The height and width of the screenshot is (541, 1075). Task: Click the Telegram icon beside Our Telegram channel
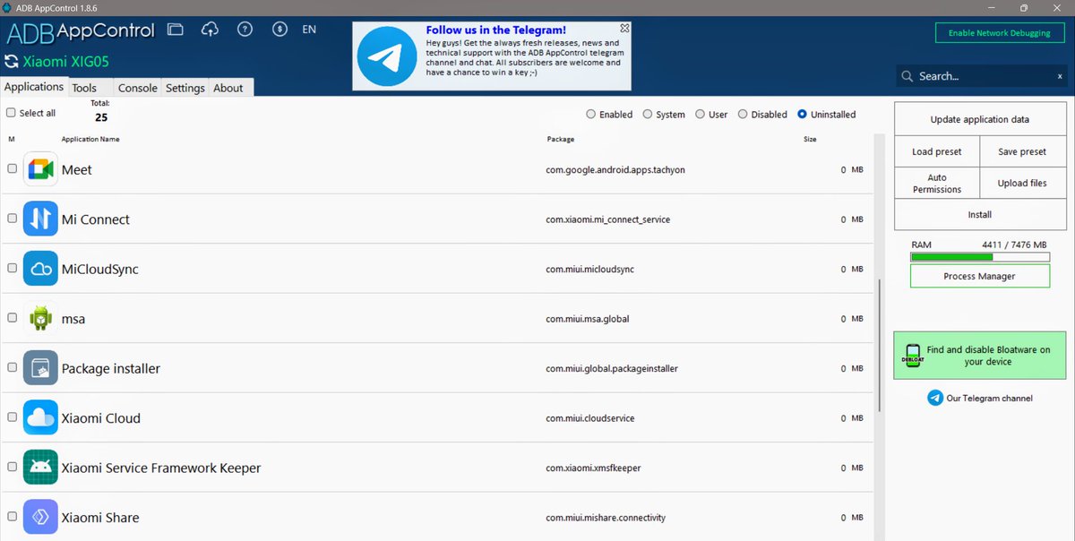coord(935,398)
